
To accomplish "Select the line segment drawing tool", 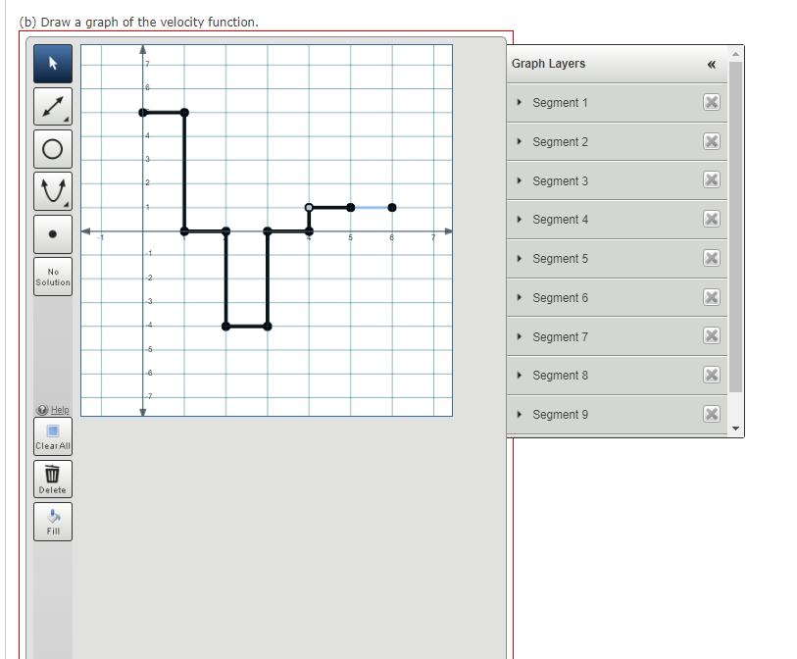I will 52,105.
